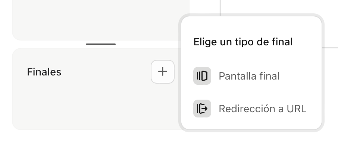Click the gray tile behind the end-screen icon
338x142 pixels.
pos(202,76)
